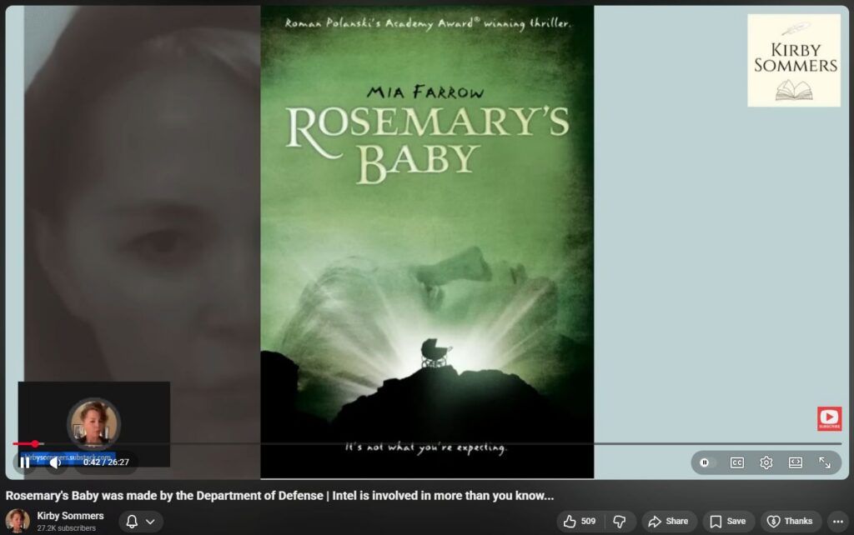Send a Thanks to the creator
Viewport: 854px width, 535px height.
(x=790, y=522)
